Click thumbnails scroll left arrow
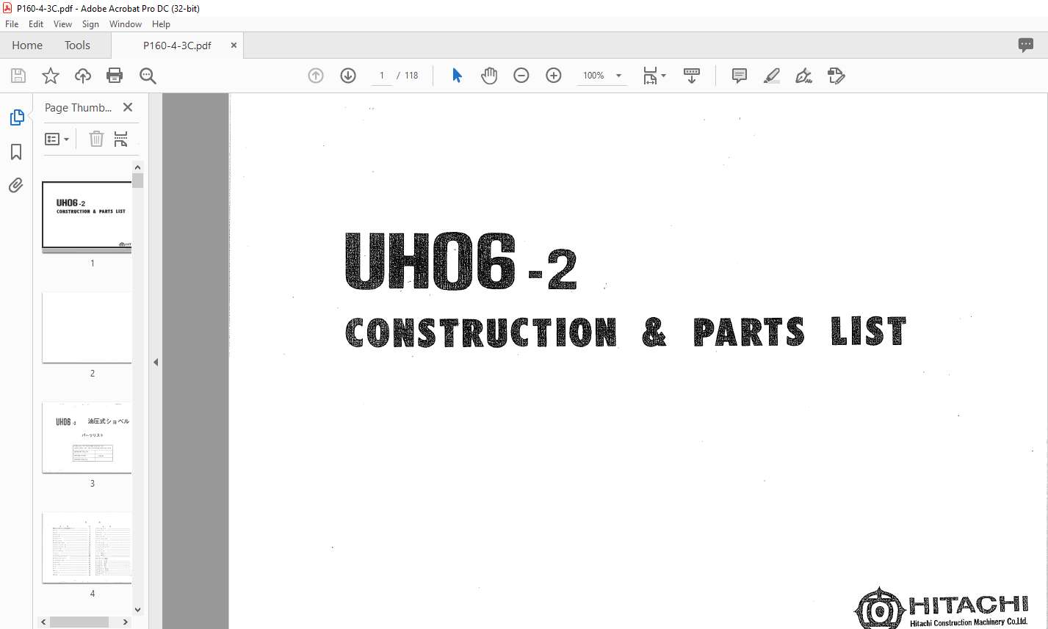This screenshot has height=629, width=1048. [44, 622]
